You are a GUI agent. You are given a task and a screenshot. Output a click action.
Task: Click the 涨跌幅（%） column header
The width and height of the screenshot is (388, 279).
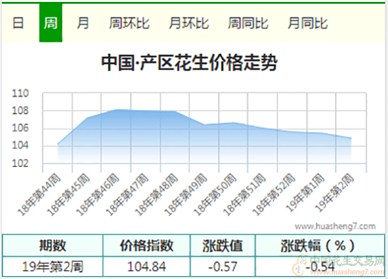tap(318, 246)
